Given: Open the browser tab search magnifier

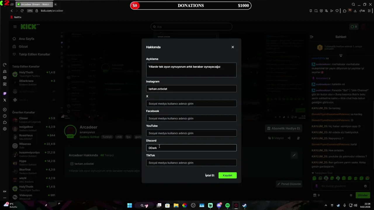Looking at the screenshot, I should 353,4.
